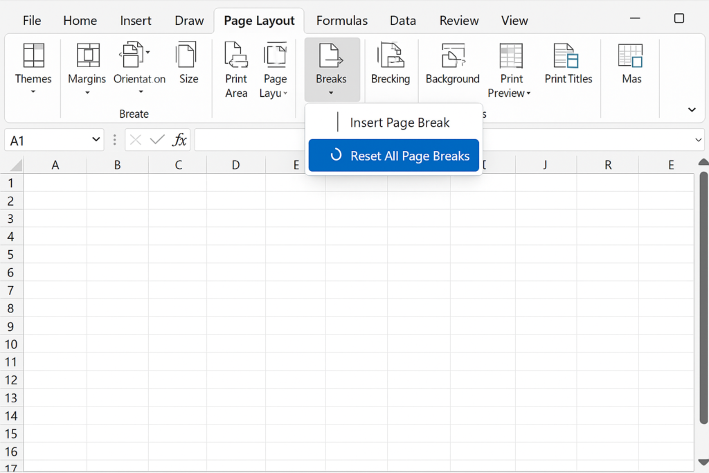Click the vertical scrollbar down arrow
Viewport: 709px width, 473px height.
point(703,462)
